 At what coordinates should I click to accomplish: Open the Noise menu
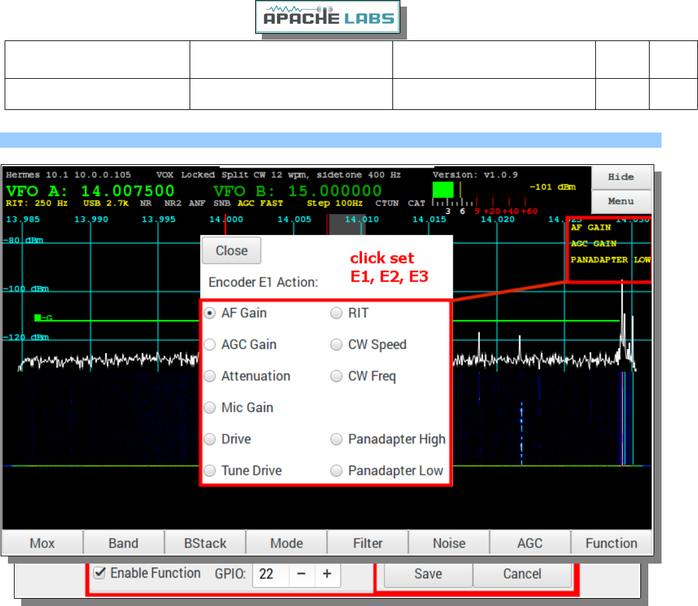(449, 543)
